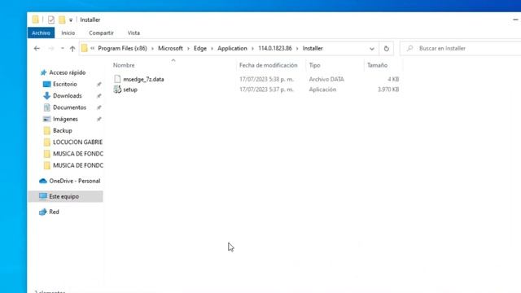The image size is (521, 293).
Task: Open Documentos in navigation pane
Action: pyautogui.click(x=69, y=107)
